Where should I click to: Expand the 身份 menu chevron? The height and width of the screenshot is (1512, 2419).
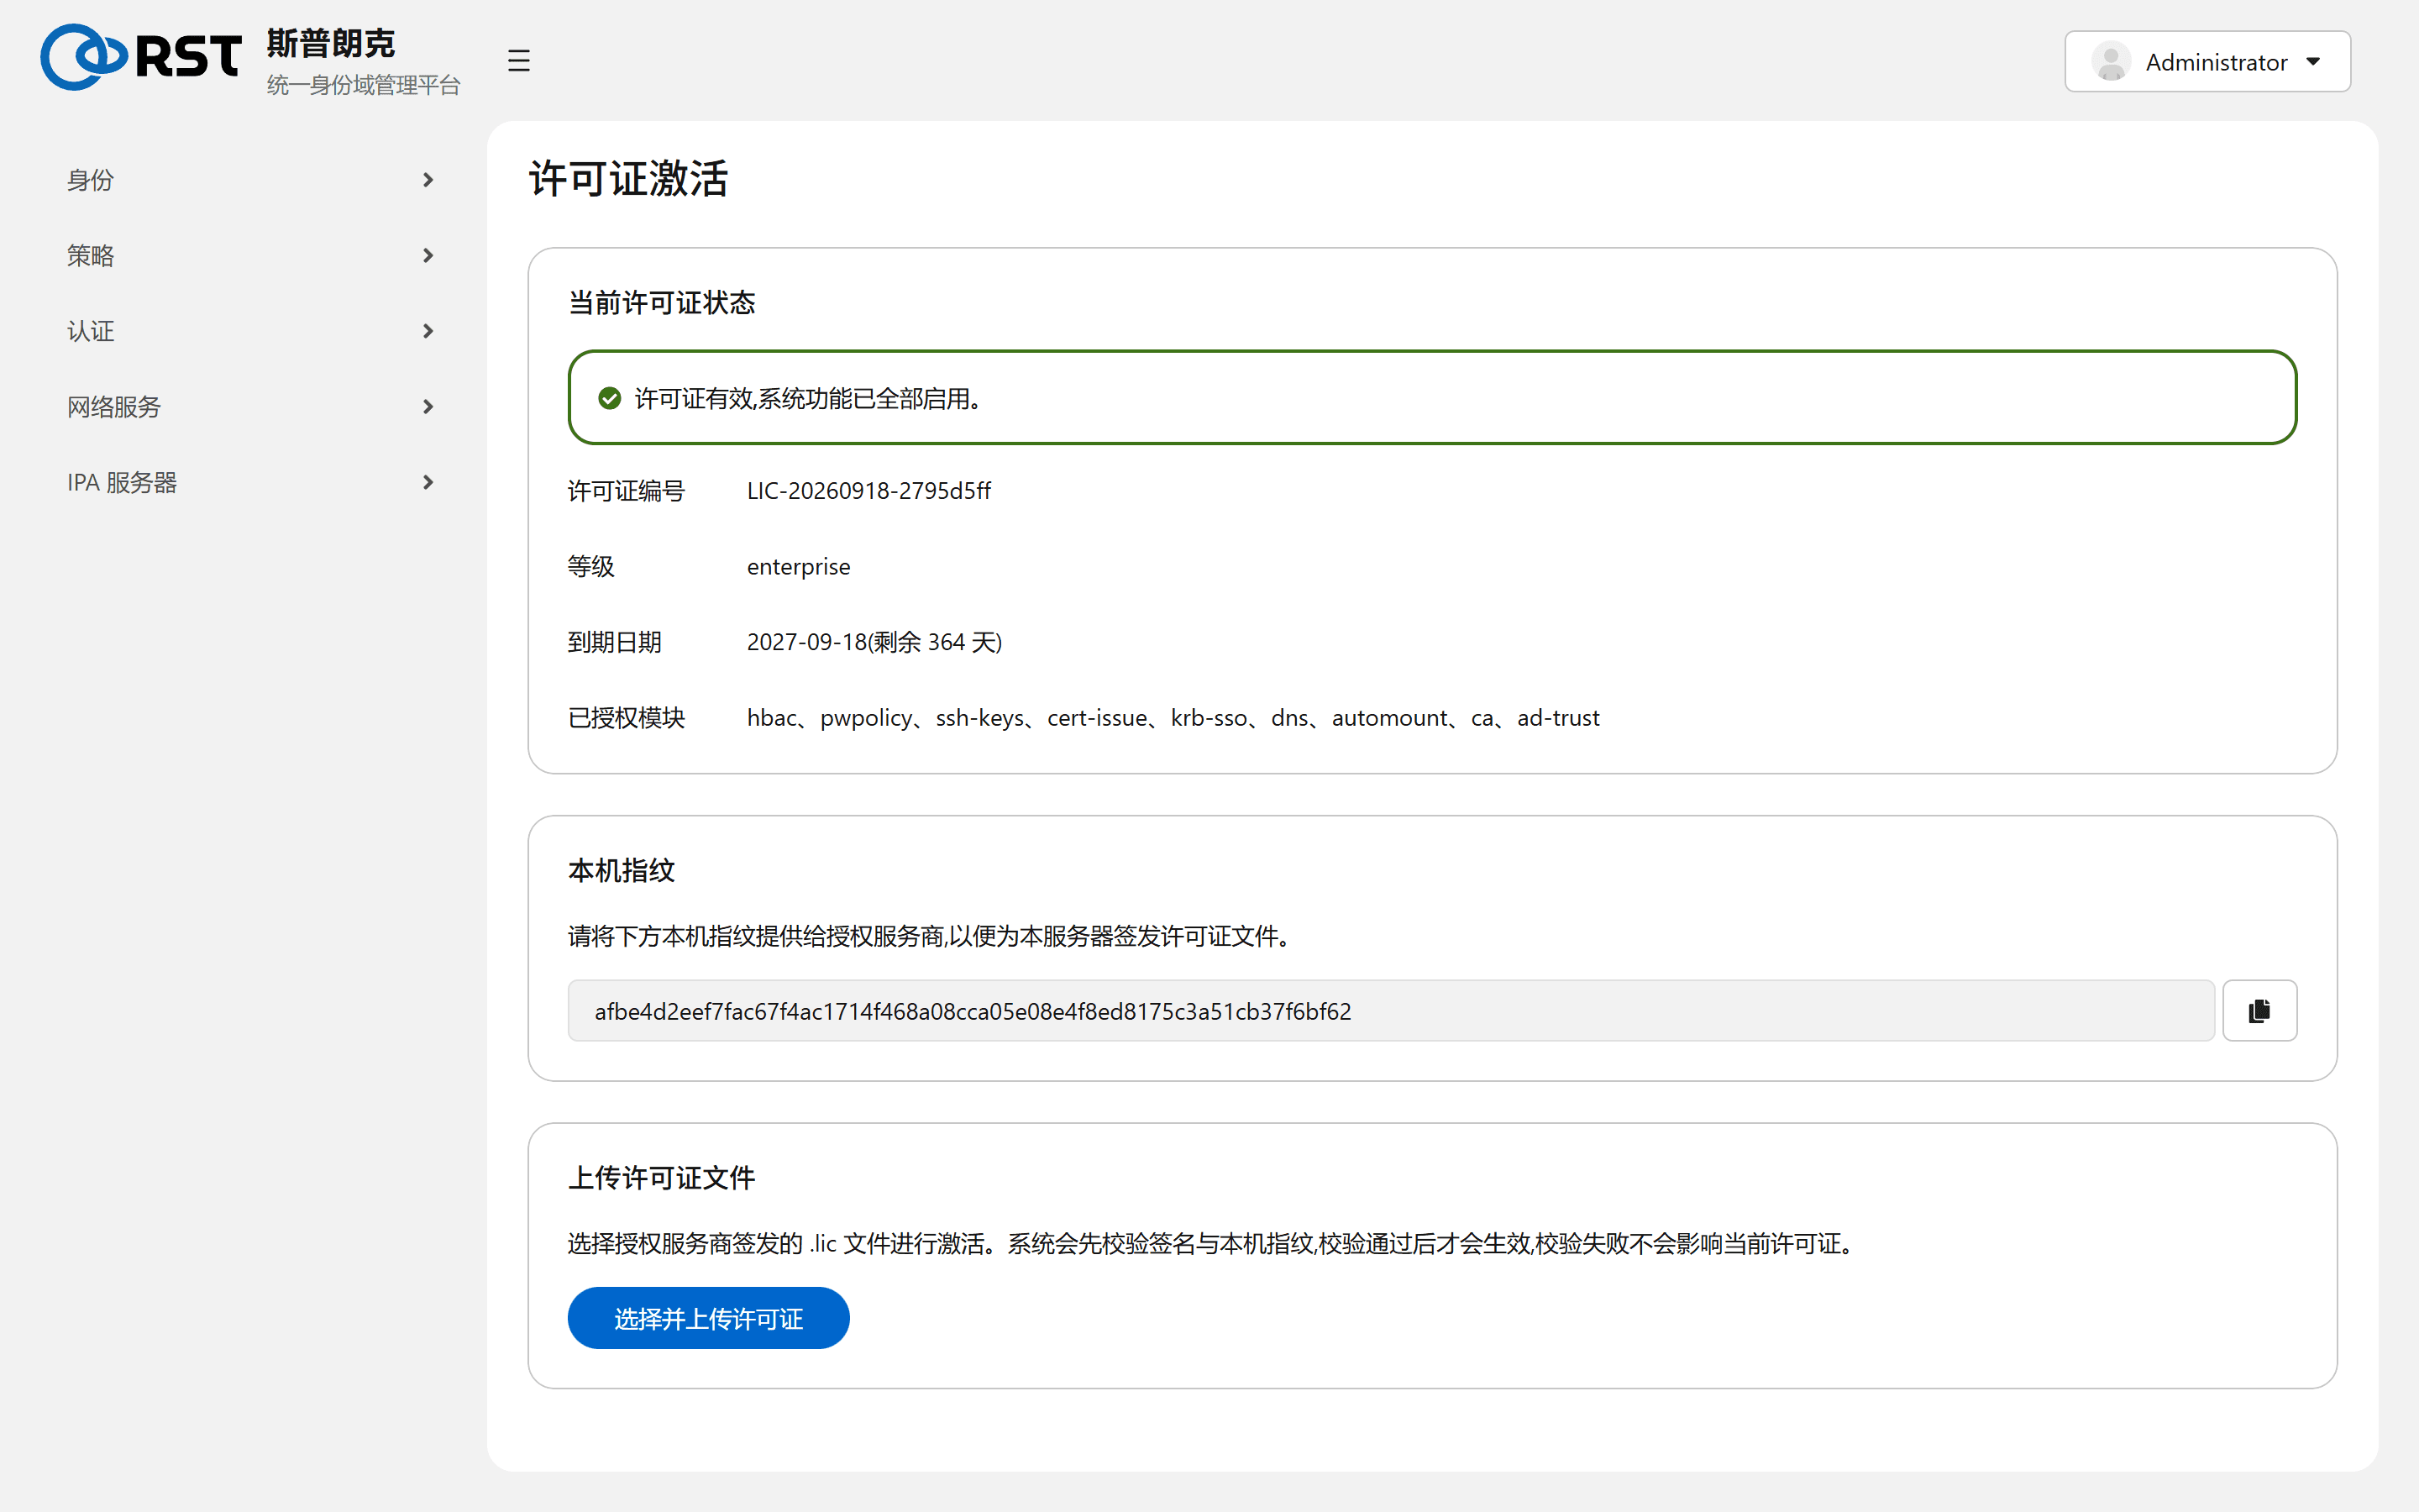pyautogui.click(x=428, y=180)
